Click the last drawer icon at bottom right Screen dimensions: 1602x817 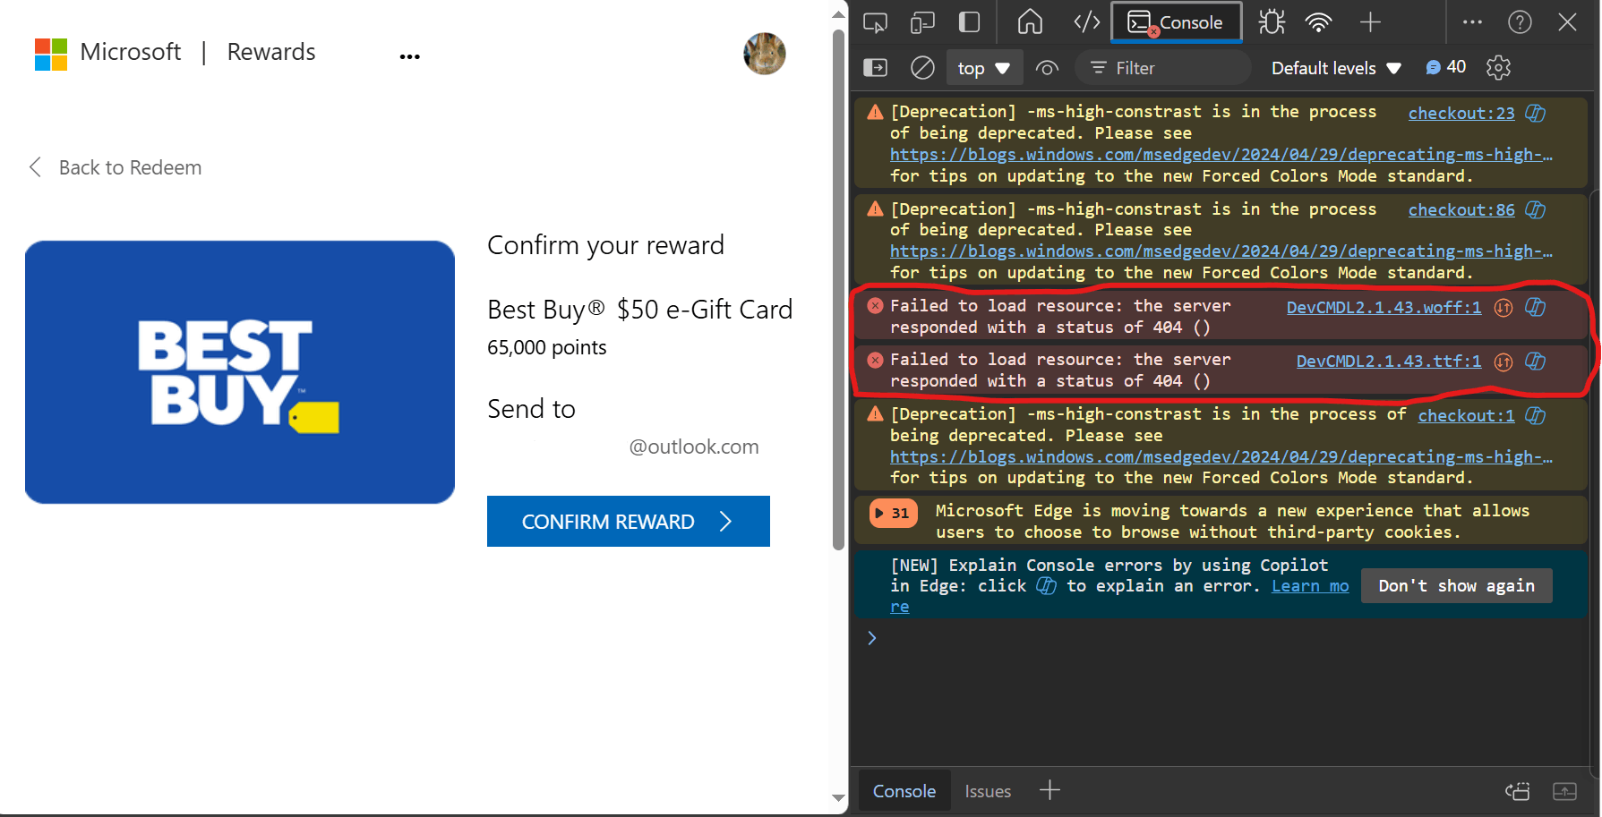pos(1564,791)
